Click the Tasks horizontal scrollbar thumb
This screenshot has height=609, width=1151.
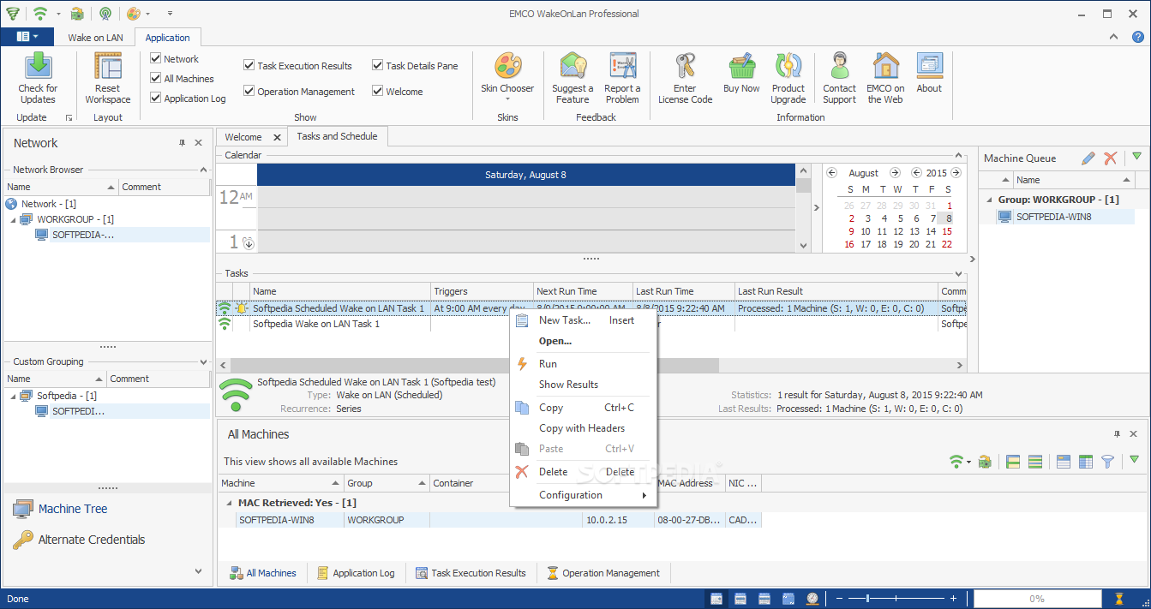click(x=475, y=365)
